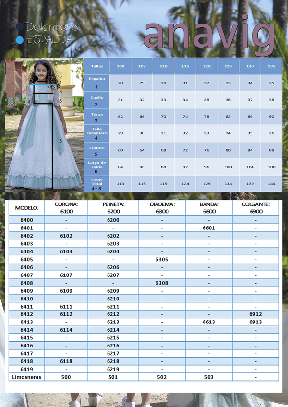The height and width of the screenshot is (407, 288).
Task: Select diadema code 6305
Action: [162, 259]
